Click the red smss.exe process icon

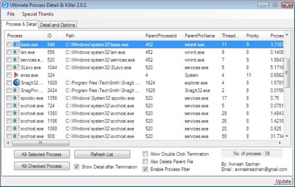(16, 75)
